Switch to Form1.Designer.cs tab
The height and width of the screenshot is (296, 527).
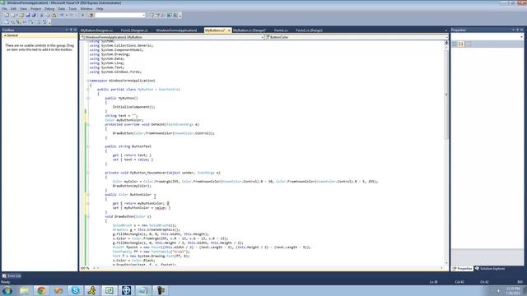click(x=134, y=30)
